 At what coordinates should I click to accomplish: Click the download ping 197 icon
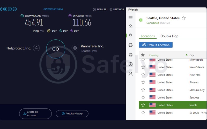pyautogui.click(x=61, y=31)
